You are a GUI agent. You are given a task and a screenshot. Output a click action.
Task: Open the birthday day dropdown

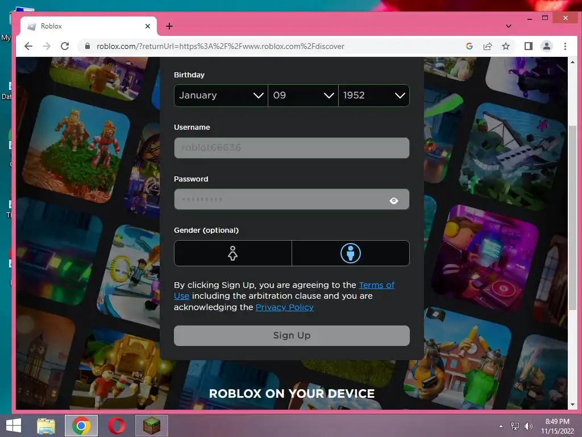(x=303, y=96)
